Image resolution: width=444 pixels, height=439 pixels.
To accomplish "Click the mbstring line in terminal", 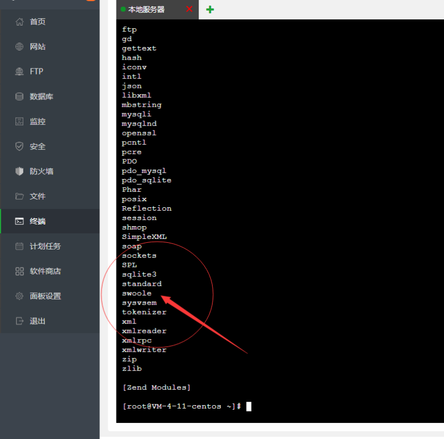I will 142,105.
